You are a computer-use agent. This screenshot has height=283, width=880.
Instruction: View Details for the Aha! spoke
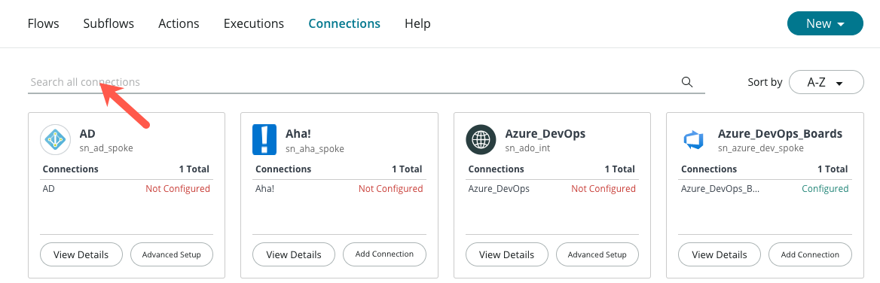pos(294,254)
